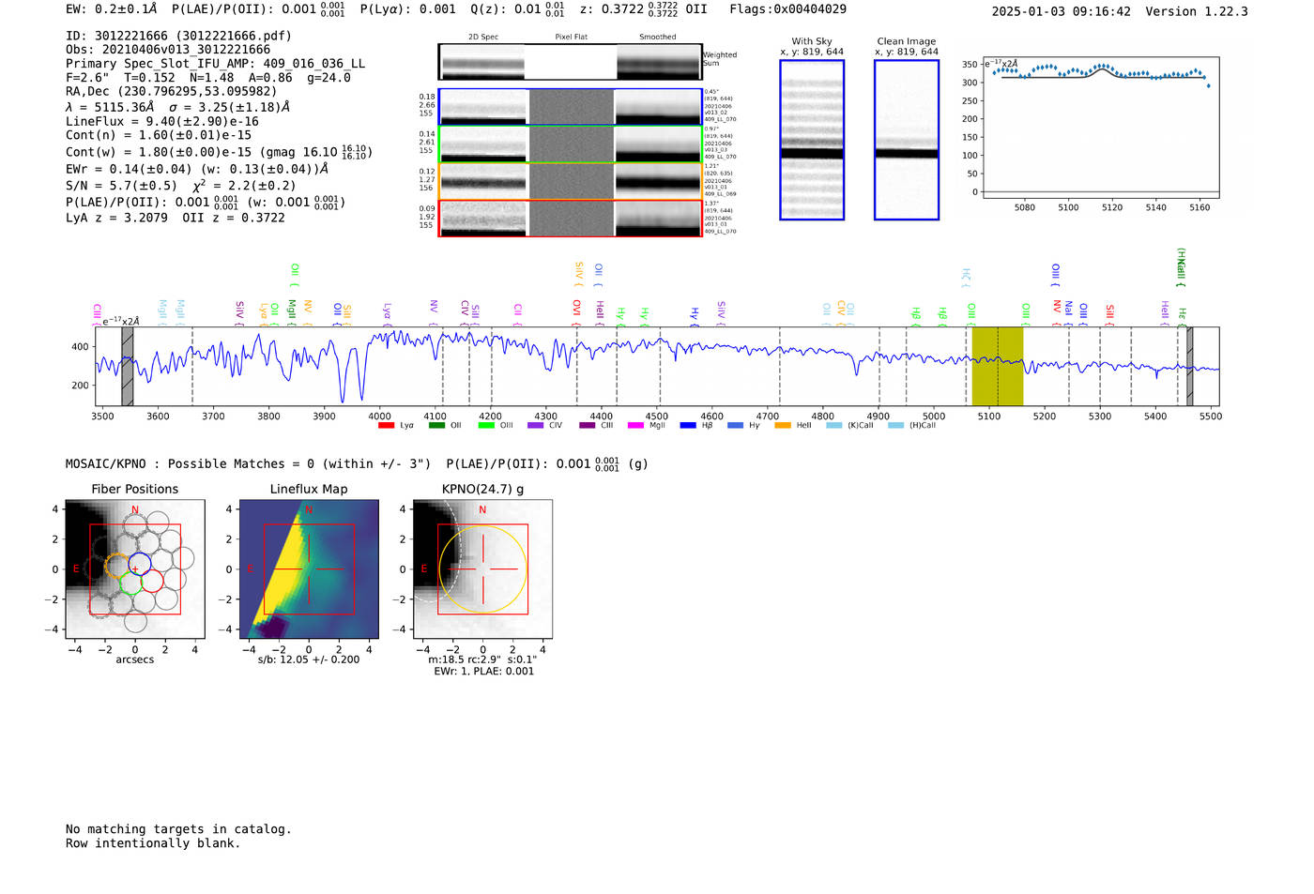Select the EWr: 1. PLAE: 0.001 caption
1314x894 pixels.
point(483,672)
